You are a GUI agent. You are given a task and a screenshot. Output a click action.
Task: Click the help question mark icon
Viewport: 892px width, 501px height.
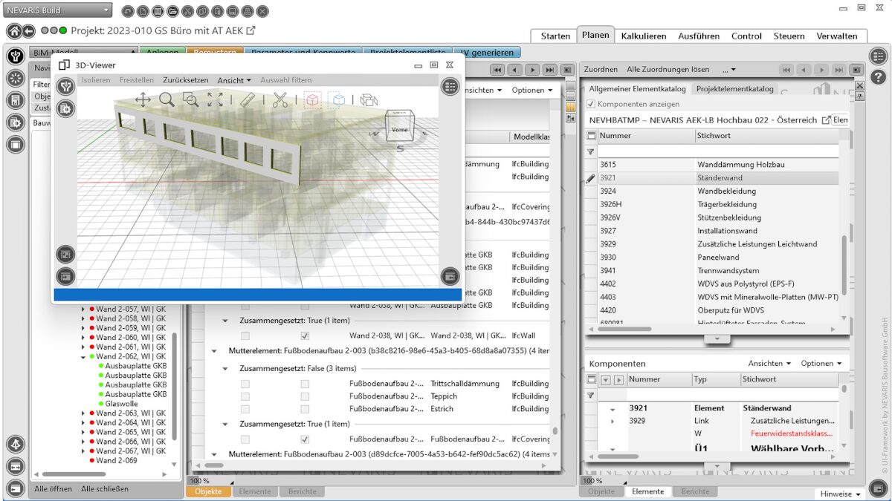point(878,76)
